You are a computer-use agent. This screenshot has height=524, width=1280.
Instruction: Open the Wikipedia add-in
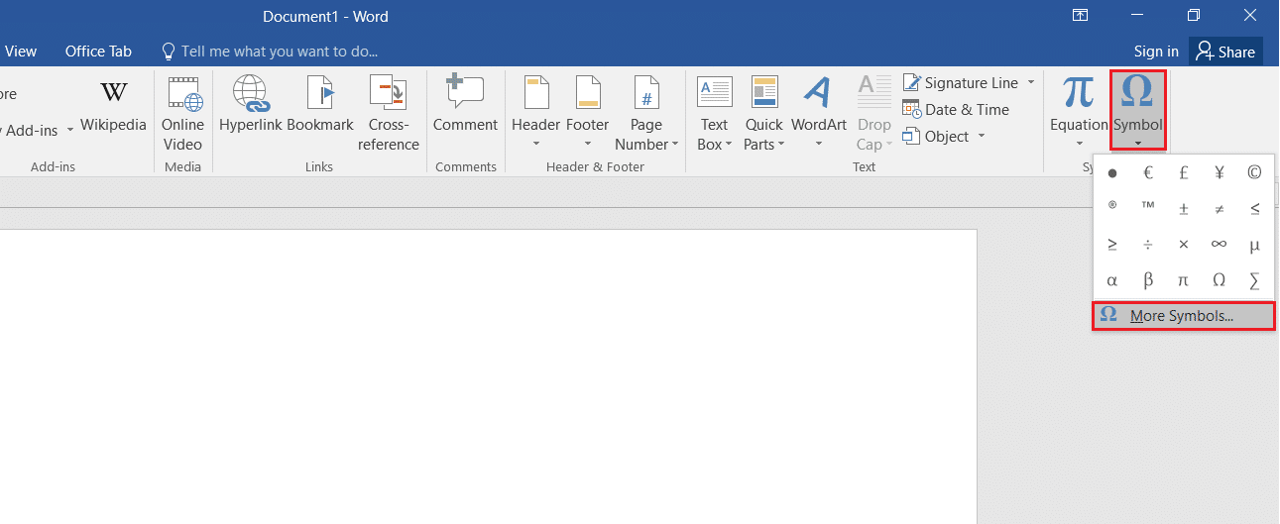pyautogui.click(x=113, y=107)
